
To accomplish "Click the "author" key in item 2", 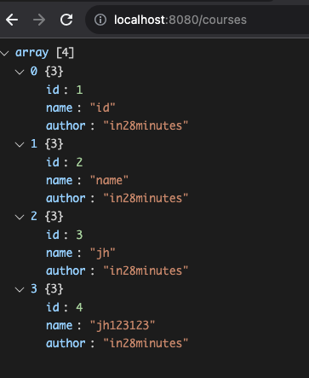I will point(66,270).
